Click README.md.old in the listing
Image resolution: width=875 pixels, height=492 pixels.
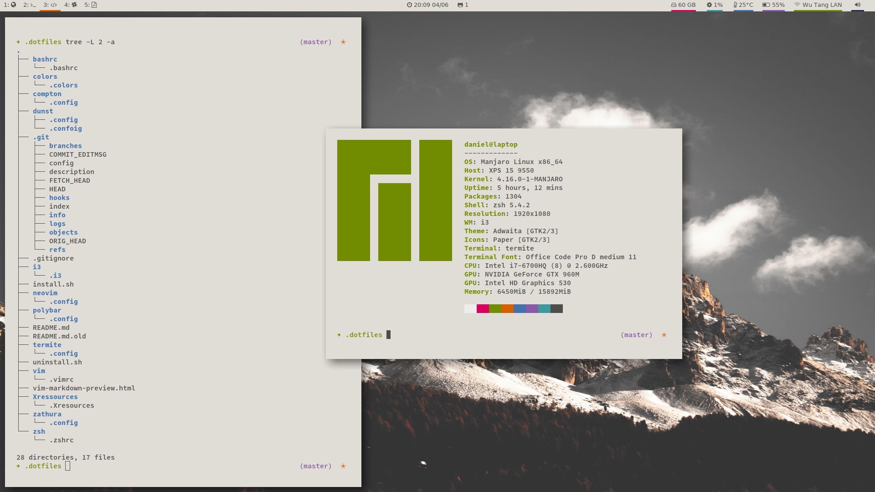(x=59, y=336)
